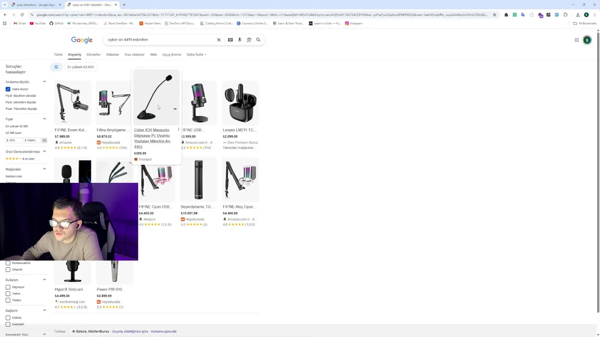Collapse the Mağazalar section
Screen dimensions: 600x337
(x=45, y=169)
